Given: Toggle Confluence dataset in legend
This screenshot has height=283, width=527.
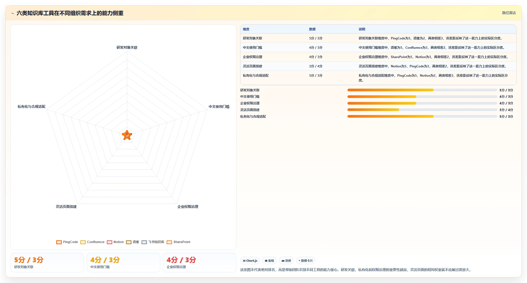Looking at the screenshot, I should [x=92, y=242].
